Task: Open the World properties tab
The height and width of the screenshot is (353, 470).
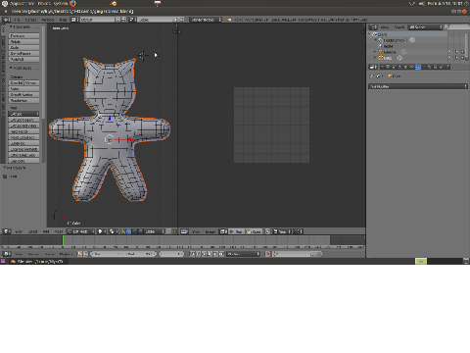Action: pyautogui.click(x=399, y=67)
